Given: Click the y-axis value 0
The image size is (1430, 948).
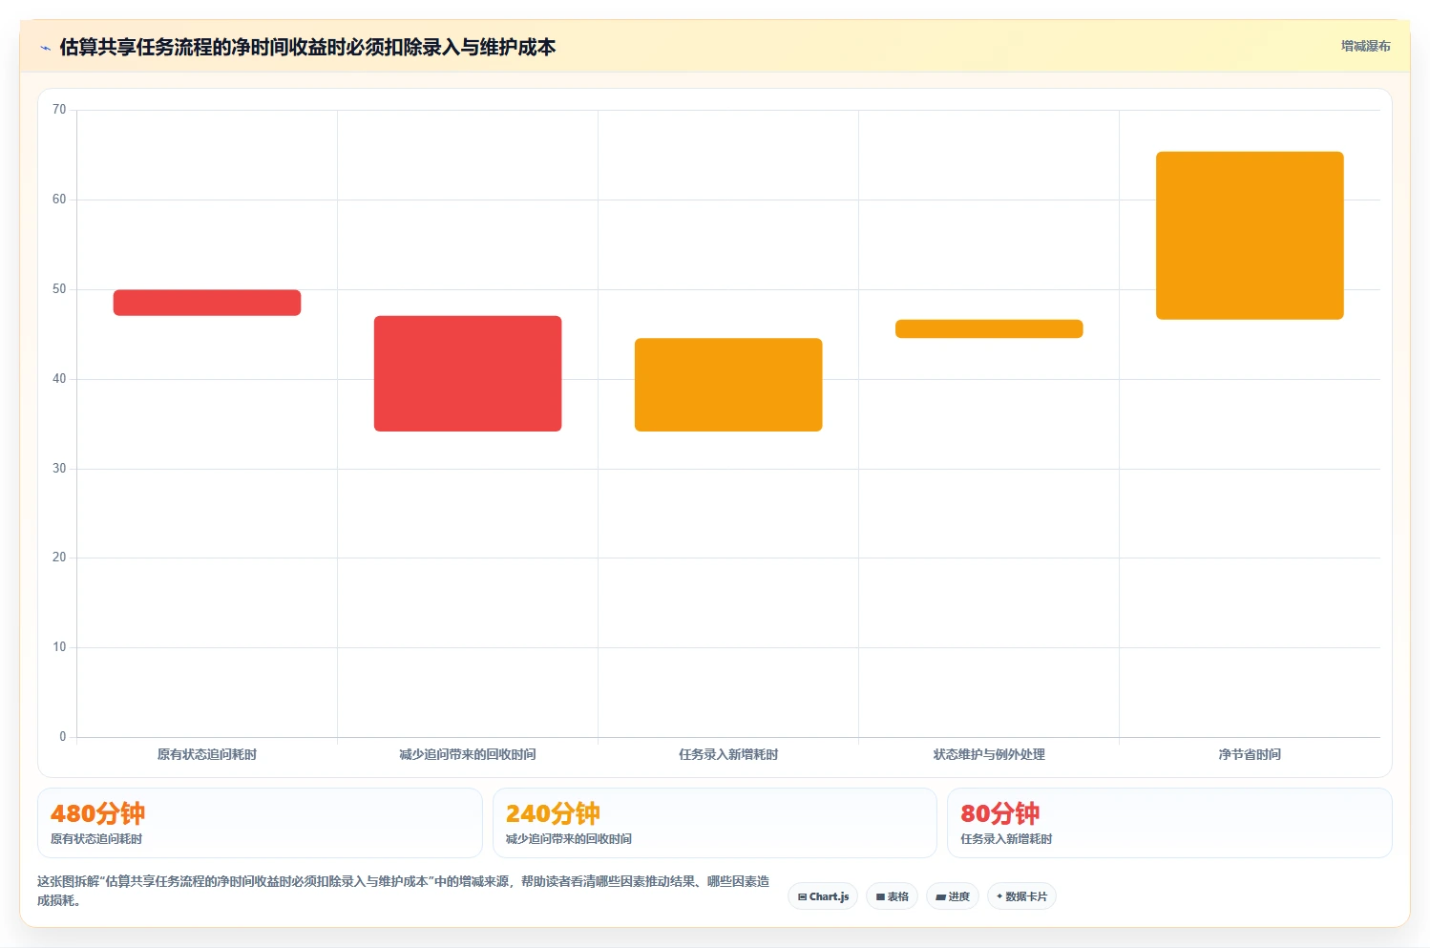Looking at the screenshot, I should pos(63,737).
